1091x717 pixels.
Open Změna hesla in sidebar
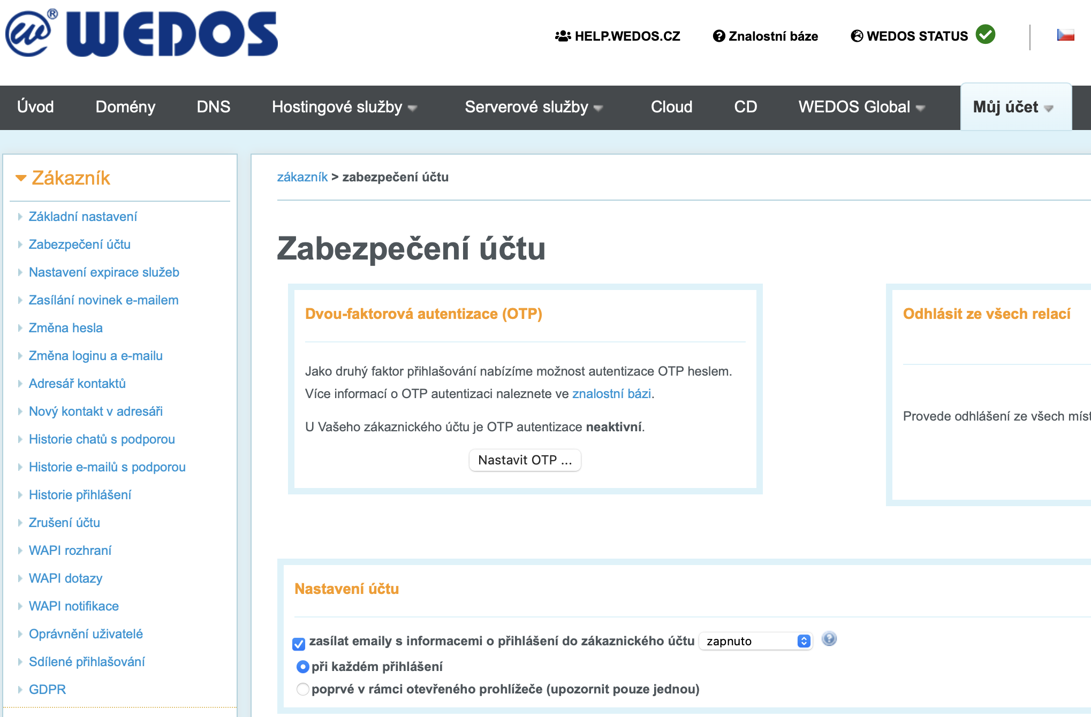pyautogui.click(x=66, y=328)
